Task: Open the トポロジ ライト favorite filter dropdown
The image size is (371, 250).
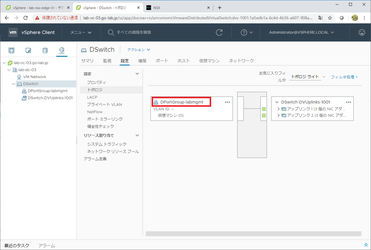Action: coord(308,77)
